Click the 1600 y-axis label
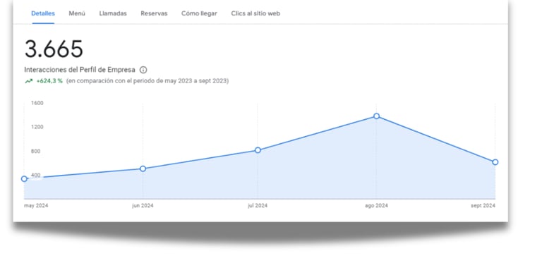 coord(37,103)
